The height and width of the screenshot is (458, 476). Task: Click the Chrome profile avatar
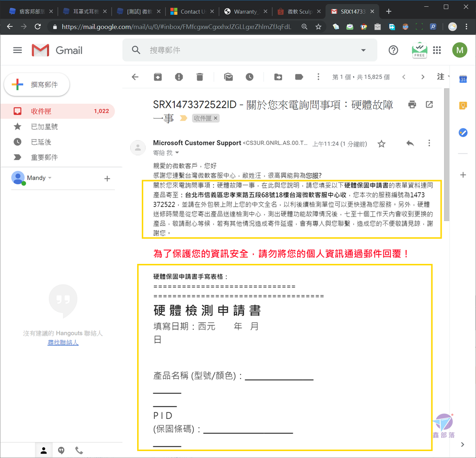[452, 27]
